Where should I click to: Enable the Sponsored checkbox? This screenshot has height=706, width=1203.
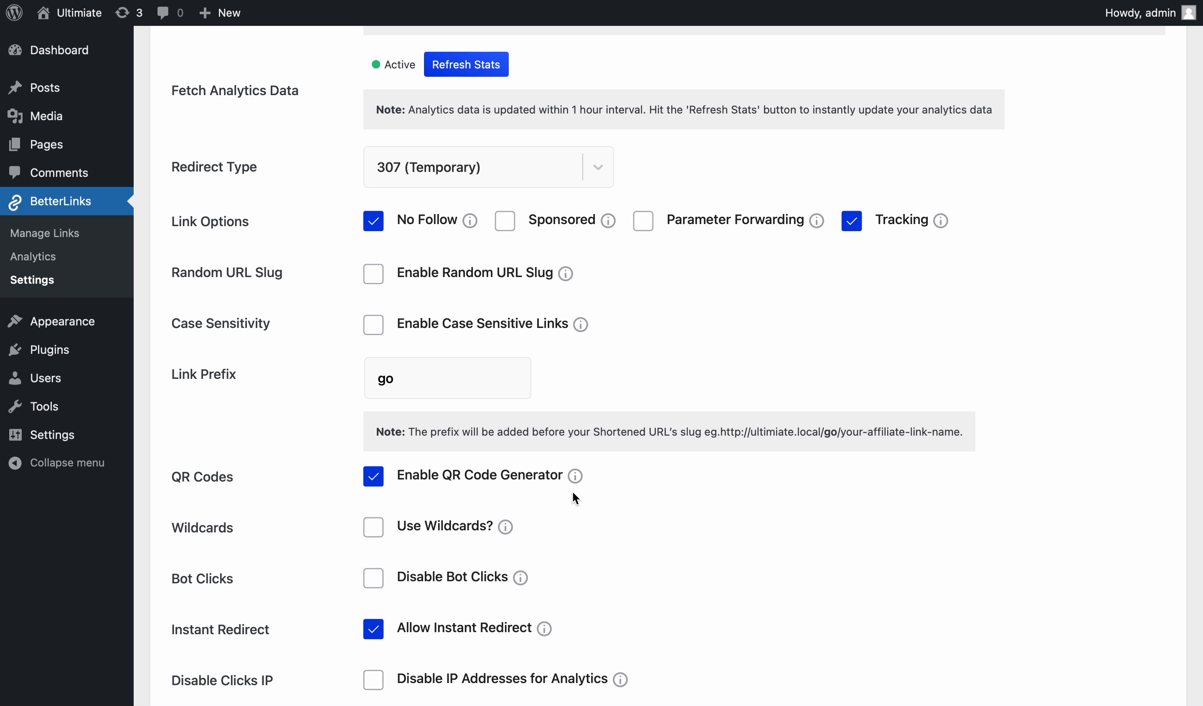505,220
